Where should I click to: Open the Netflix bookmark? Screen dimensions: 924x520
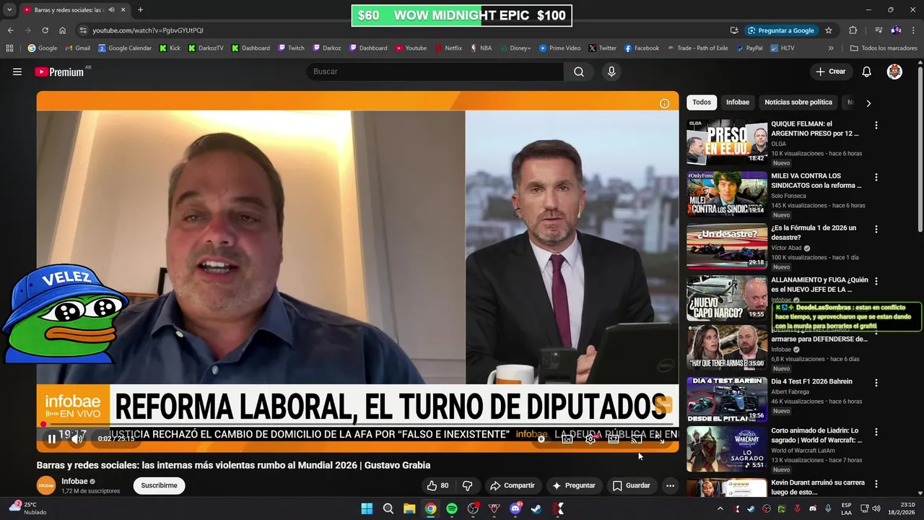click(448, 48)
